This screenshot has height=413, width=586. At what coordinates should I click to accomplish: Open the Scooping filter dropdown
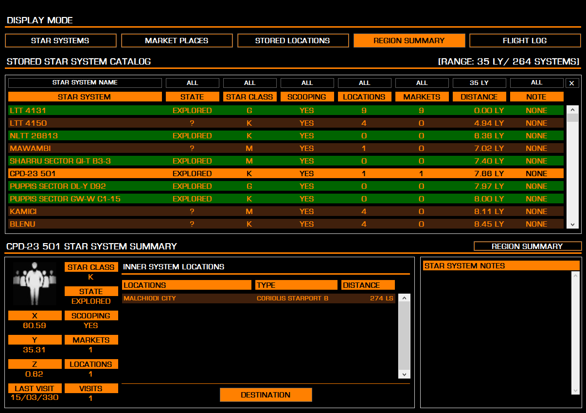(307, 83)
